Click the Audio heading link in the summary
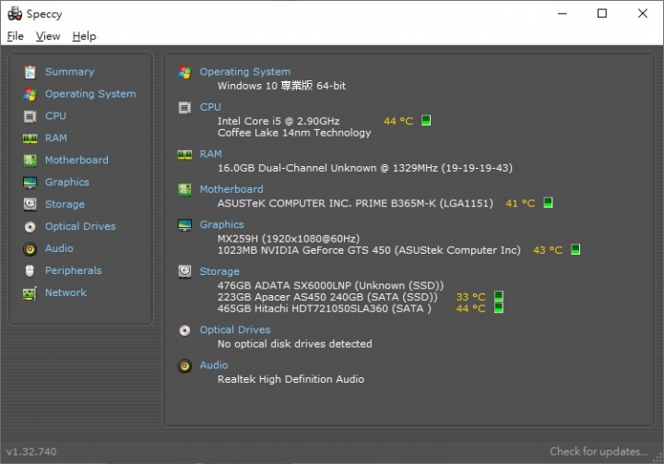Viewport: 664px width, 464px height. pyautogui.click(x=214, y=365)
